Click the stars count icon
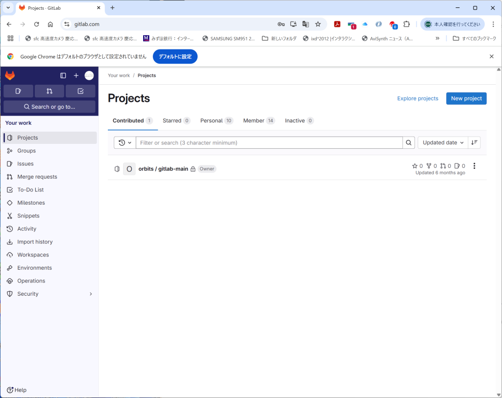This screenshot has height=398, width=502. (415, 165)
